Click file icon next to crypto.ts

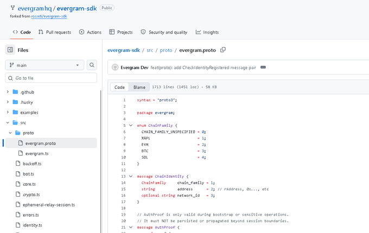coord(18,194)
